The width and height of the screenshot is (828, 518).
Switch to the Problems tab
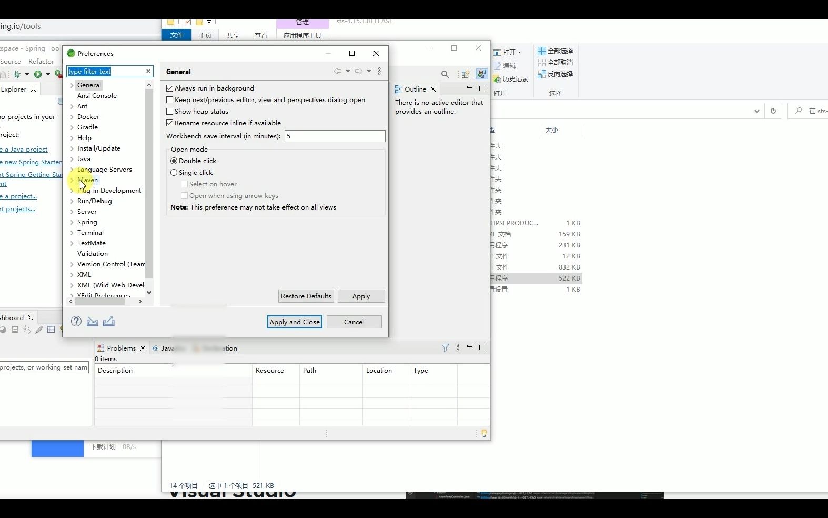[121, 348]
